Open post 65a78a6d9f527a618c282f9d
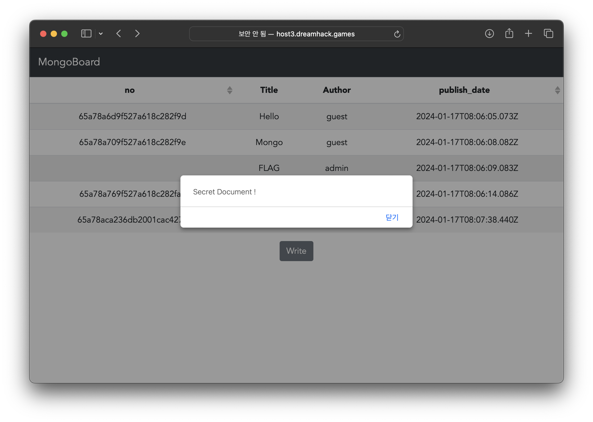The width and height of the screenshot is (593, 422). pos(132,116)
